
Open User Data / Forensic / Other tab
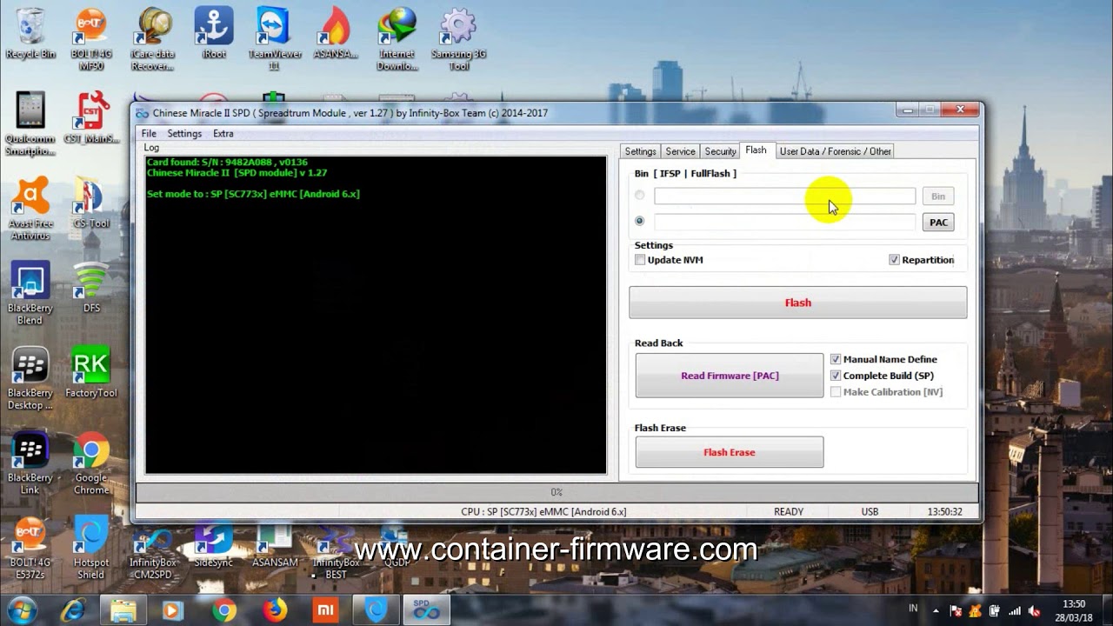(x=835, y=151)
